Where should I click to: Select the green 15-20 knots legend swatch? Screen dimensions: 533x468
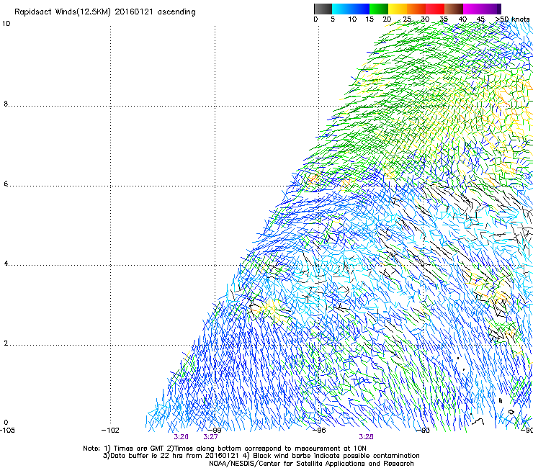[379, 9]
